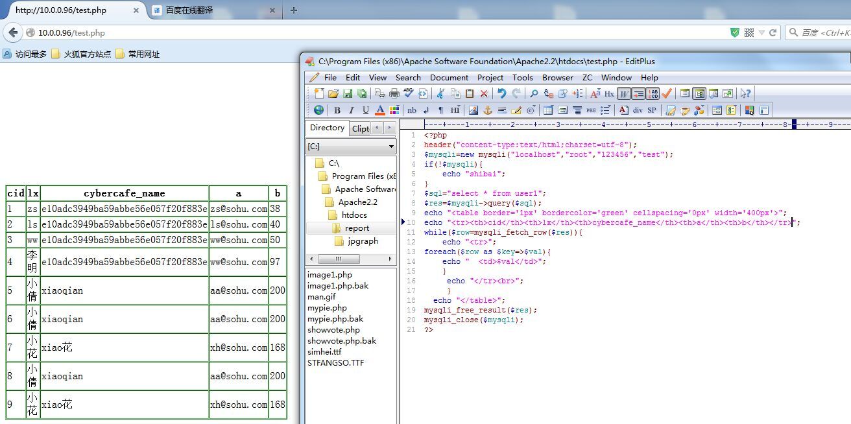Open the 常用网址 bookmark folder

[138, 54]
